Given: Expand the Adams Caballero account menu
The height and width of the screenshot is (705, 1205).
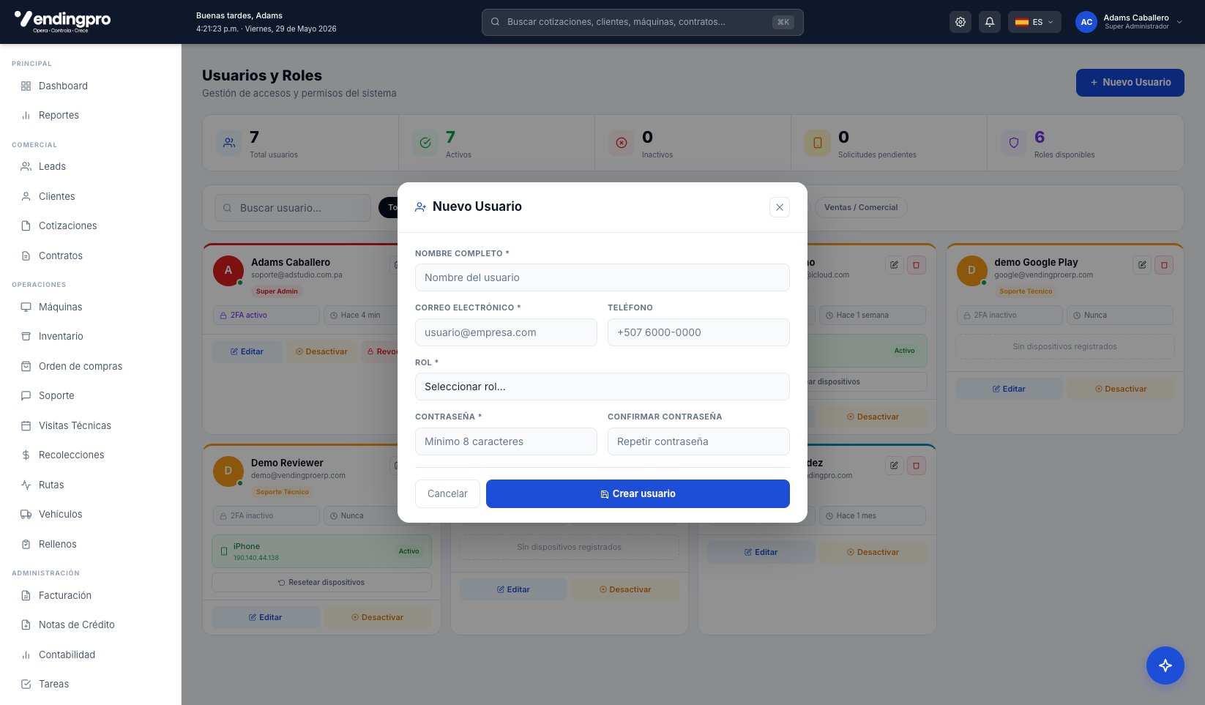Looking at the screenshot, I should point(1129,22).
